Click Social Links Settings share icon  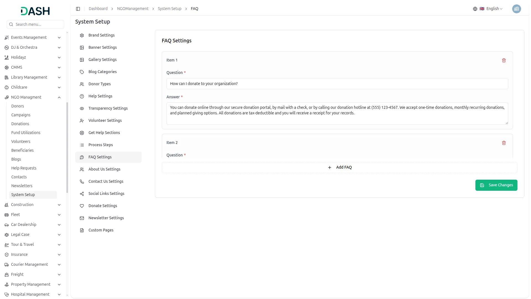(82, 194)
